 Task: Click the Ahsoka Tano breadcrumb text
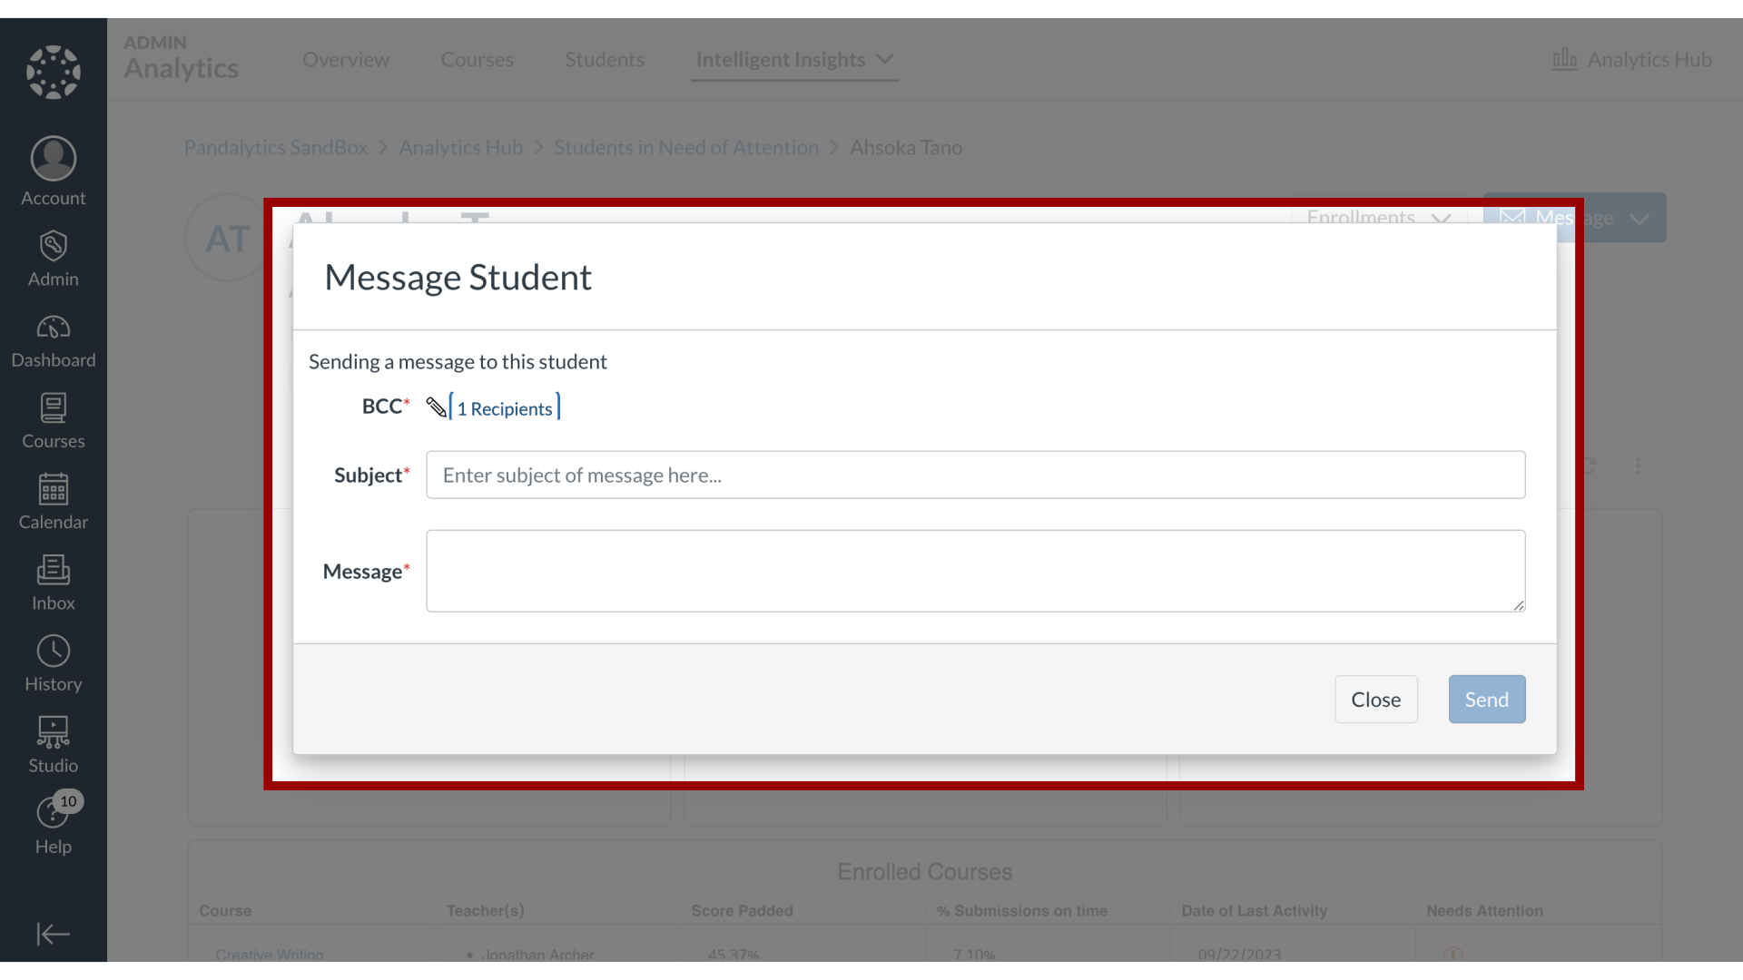pos(906,148)
